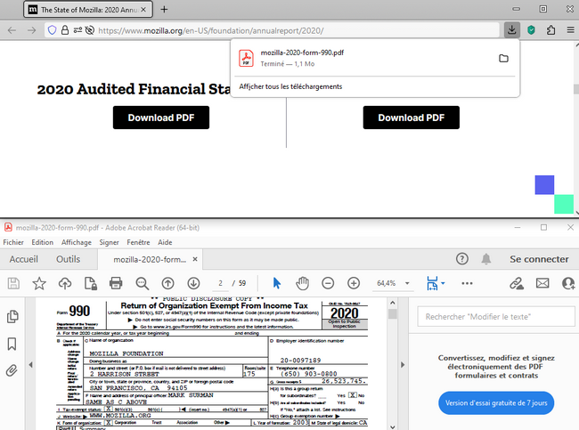Click the site permissions icon in address bar

[77, 30]
